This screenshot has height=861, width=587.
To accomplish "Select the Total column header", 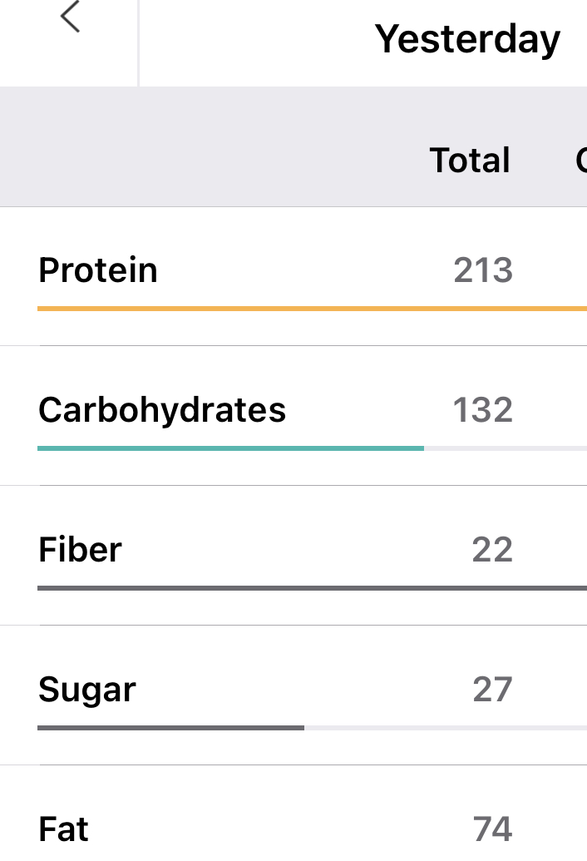I will [470, 160].
